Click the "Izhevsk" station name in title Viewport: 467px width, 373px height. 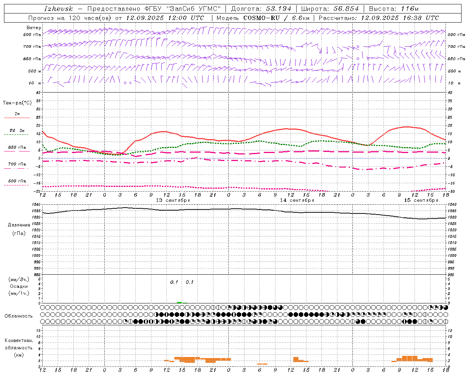pyautogui.click(x=58, y=9)
